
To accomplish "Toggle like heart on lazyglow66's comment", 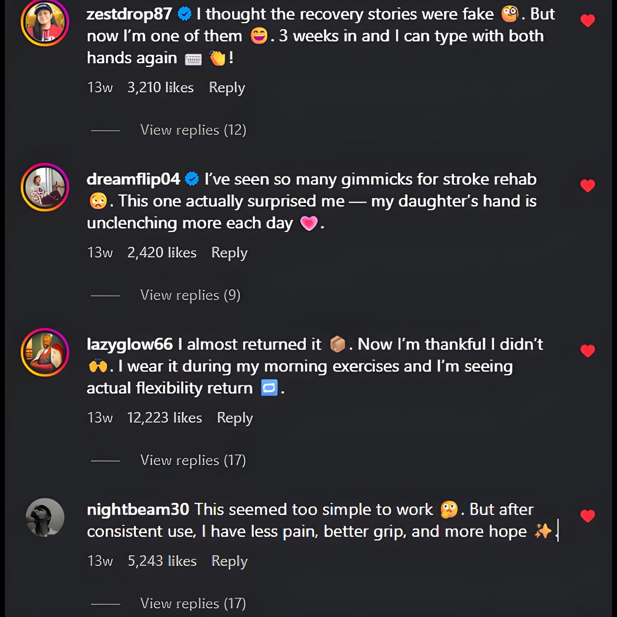I will tap(587, 351).
